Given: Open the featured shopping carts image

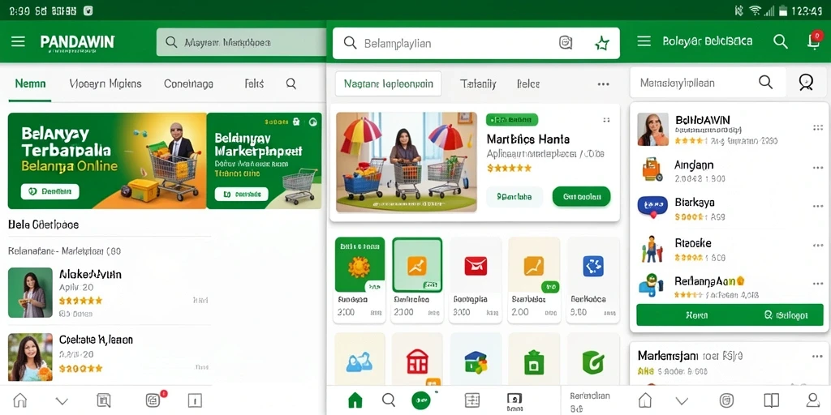Looking at the screenshot, I should pyautogui.click(x=407, y=162).
